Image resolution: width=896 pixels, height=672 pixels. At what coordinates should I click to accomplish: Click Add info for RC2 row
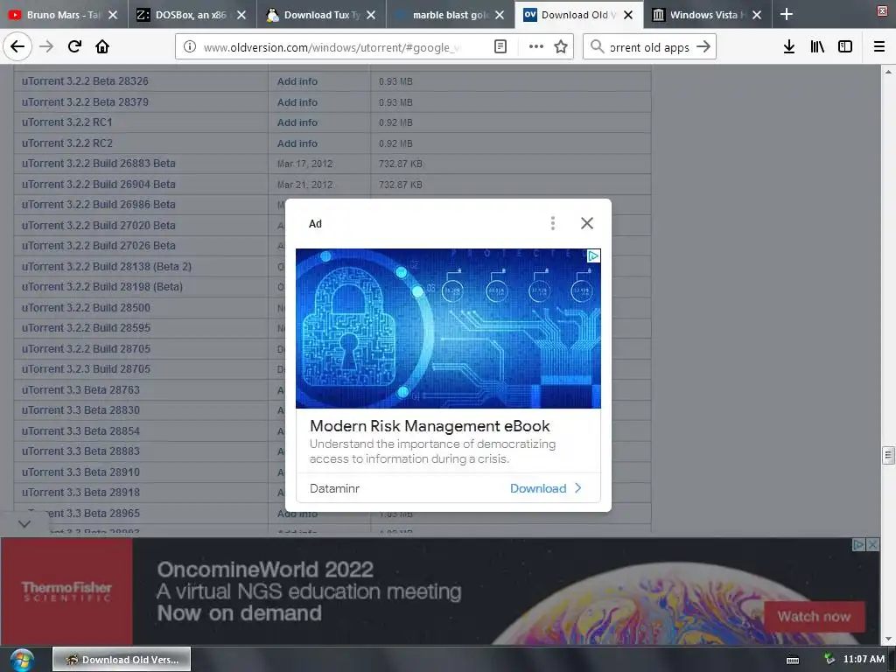tap(297, 143)
